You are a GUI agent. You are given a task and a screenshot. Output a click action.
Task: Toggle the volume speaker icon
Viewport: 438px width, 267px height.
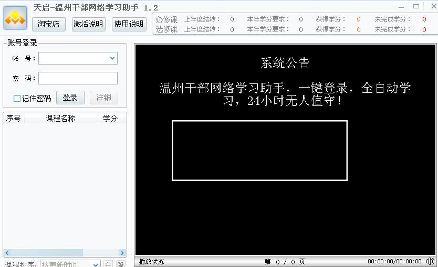[430, 261]
